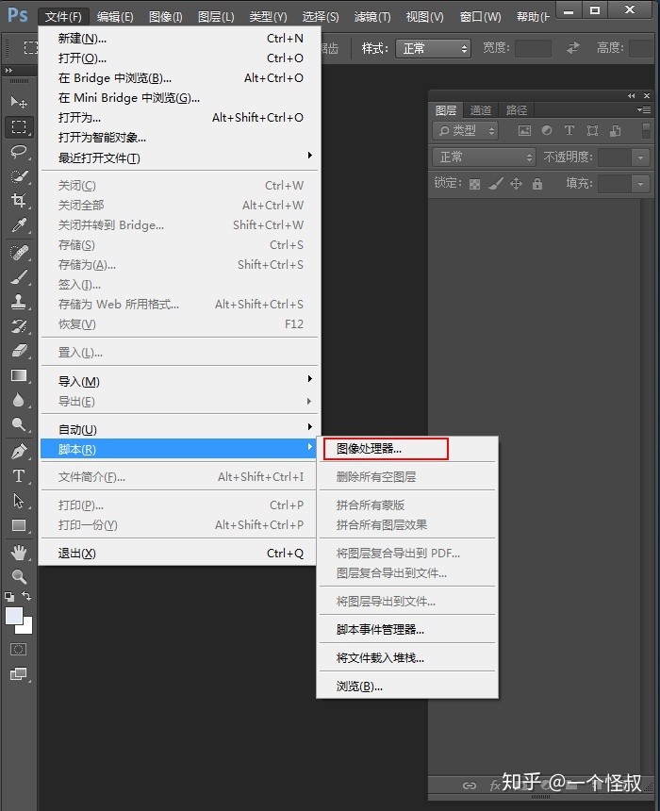Expand the 自动(U) submenu

[x=179, y=429]
